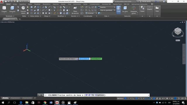Click the green dynamic input Y coordinate field
Image resolution: width=187 pixels, height=105 pixels.
(96, 59)
